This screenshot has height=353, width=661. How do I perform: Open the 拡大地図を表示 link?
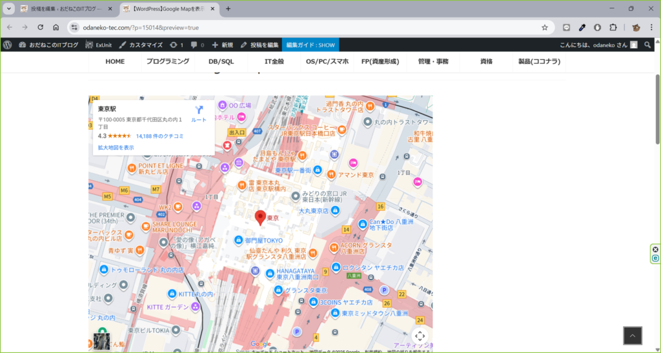116,148
